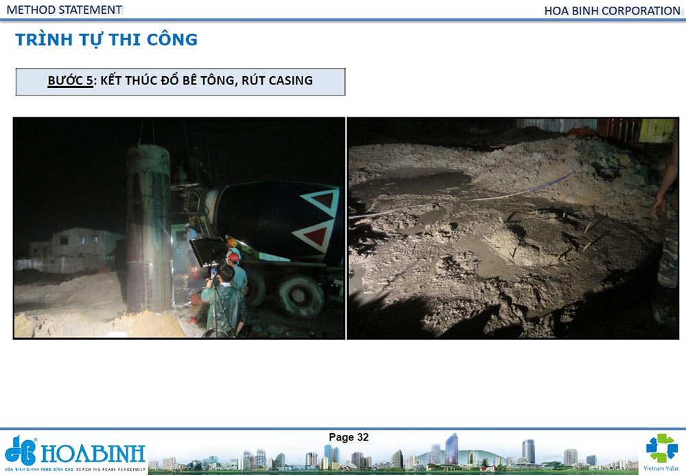This screenshot has height=475, width=686.
Task: Click the Vietnam Value emblem icon
Action: pos(661,448)
